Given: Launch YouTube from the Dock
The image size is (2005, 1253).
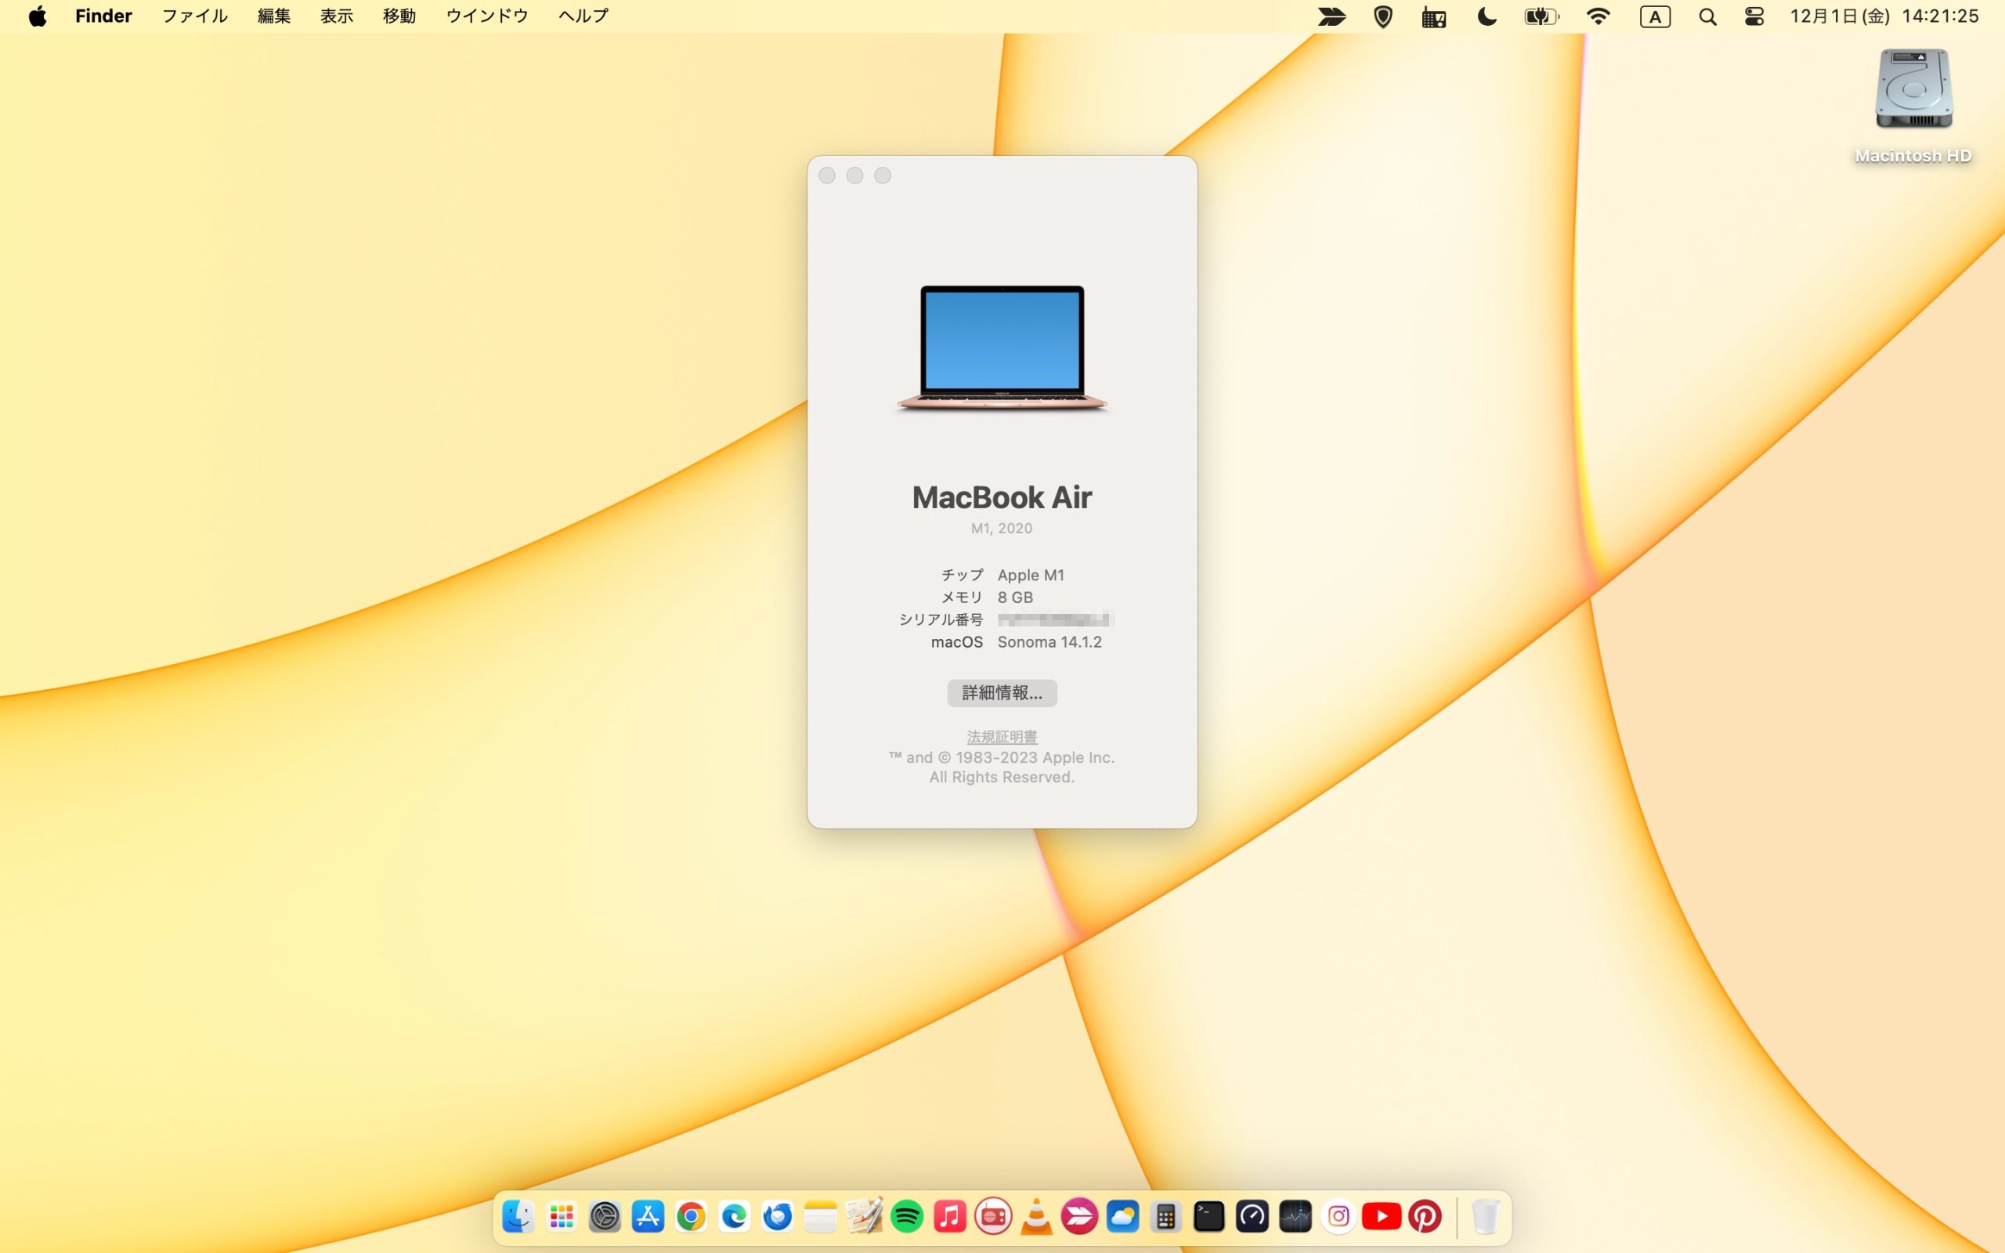Looking at the screenshot, I should coord(1381,1216).
